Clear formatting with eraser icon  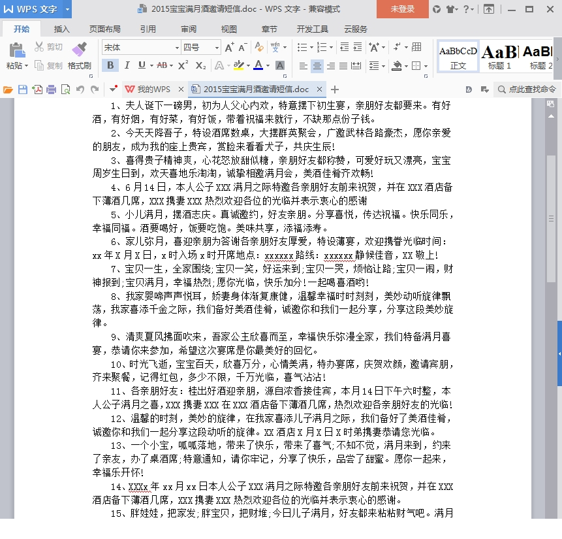(x=258, y=48)
